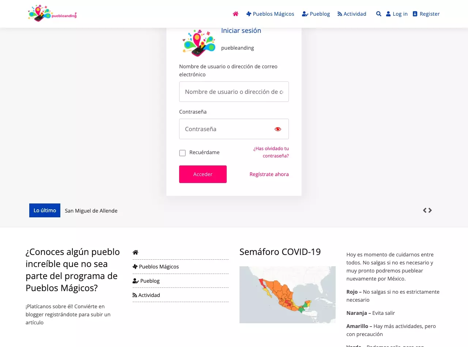Screen dimensions: 468x347
Task: Click the home icon in footer menu
Action: (135, 252)
